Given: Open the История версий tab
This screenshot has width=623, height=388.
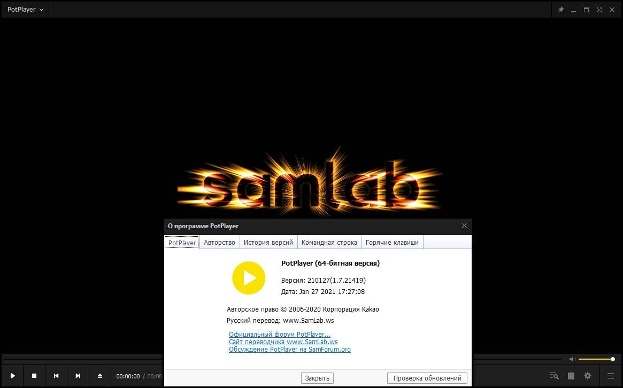Looking at the screenshot, I should click(268, 242).
